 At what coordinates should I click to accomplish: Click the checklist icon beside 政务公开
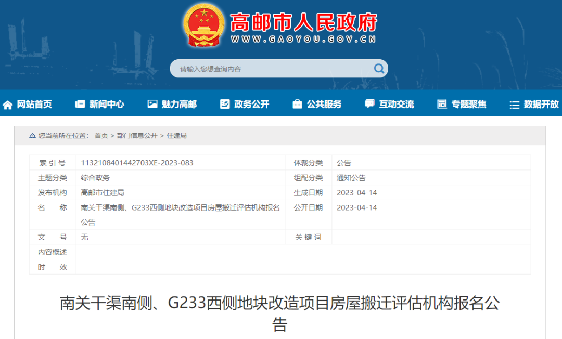[x=225, y=104]
